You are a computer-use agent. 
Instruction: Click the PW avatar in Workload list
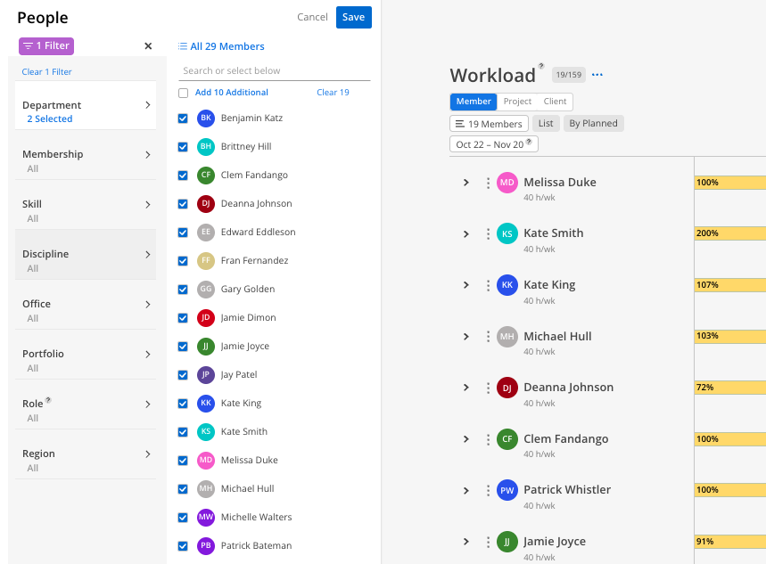coord(507,490)
